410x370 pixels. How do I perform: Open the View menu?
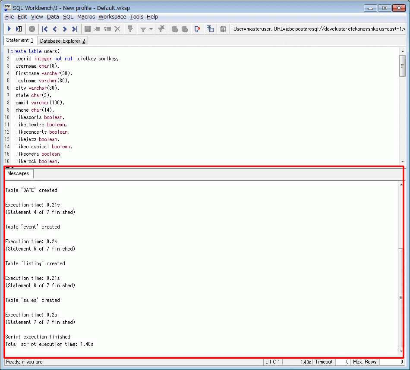pyautogui.click(x=37, y=17)
